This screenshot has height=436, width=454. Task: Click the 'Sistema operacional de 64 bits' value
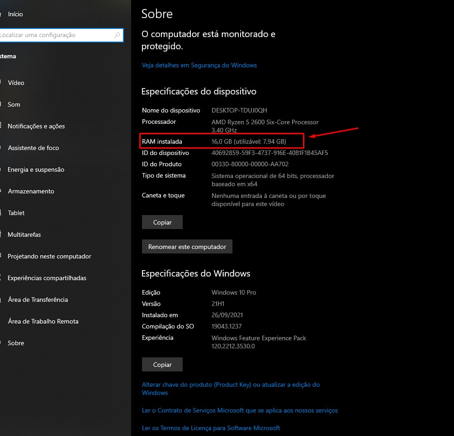273,180
